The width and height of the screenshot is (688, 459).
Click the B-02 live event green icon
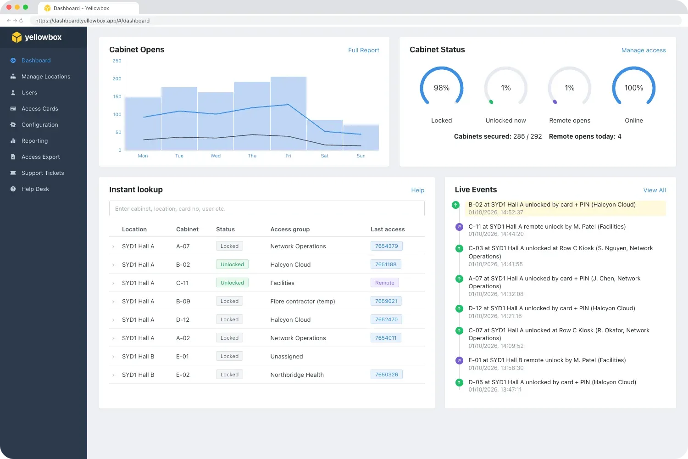coord(455,205)
